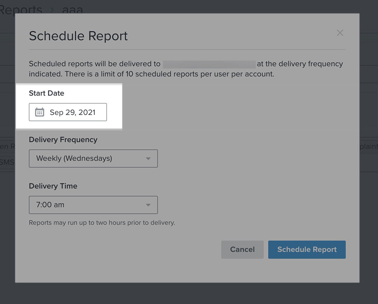Click the blurred recipient email placeholder
Viewport: 378px width, 304px height.
click(209, 64)
